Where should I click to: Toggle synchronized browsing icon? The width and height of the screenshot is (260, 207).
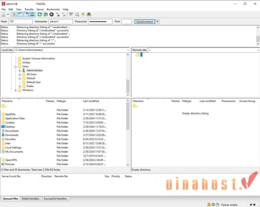pos(83,15)
